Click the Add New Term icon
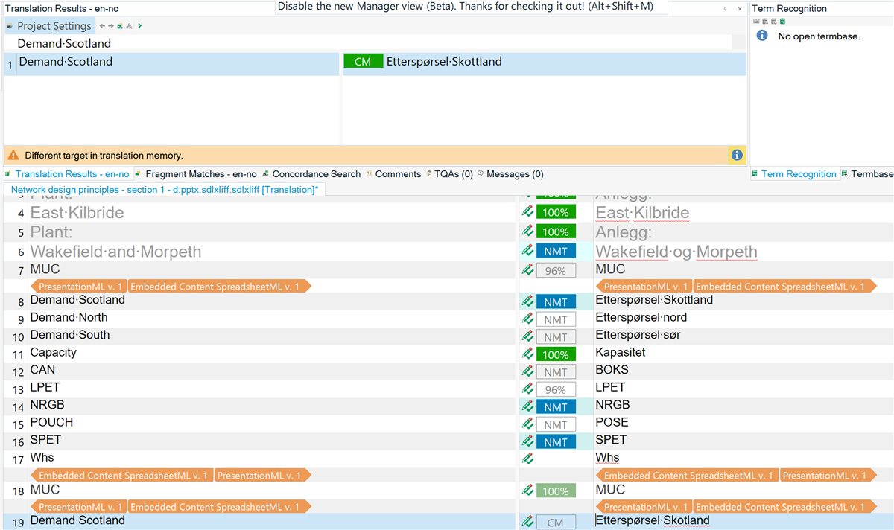This screenshot has height=530, width=894. click(765, 21)
